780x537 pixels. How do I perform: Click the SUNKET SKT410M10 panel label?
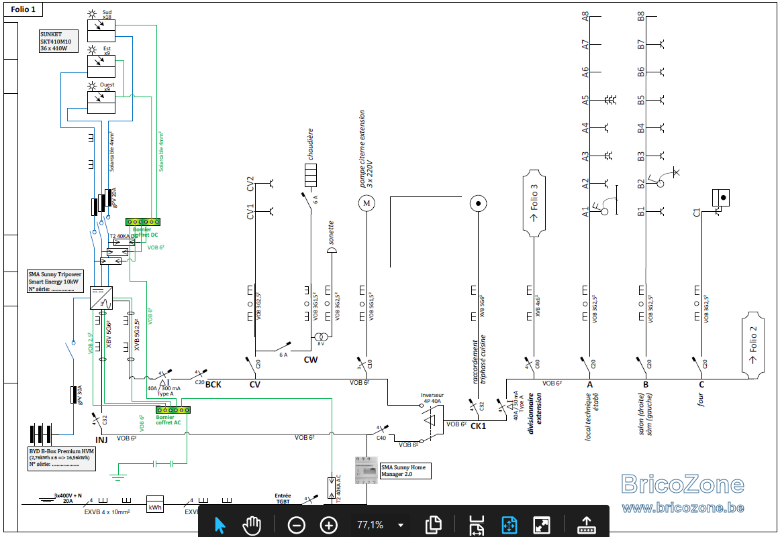58,42
